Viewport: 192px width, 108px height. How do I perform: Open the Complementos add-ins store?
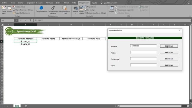(41, 9)
